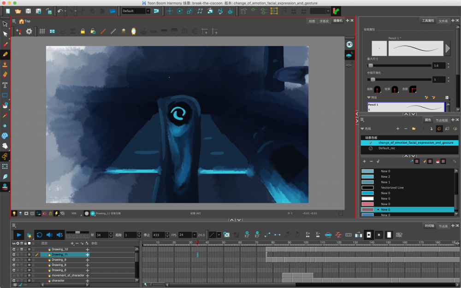
Task: Switch to the 节点视图 tab beside 颜色
Action: click(442, 120)
